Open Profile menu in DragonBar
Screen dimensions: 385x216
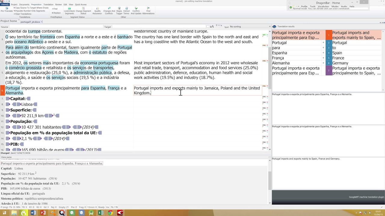pyautogui.click(x=304, y=6)
